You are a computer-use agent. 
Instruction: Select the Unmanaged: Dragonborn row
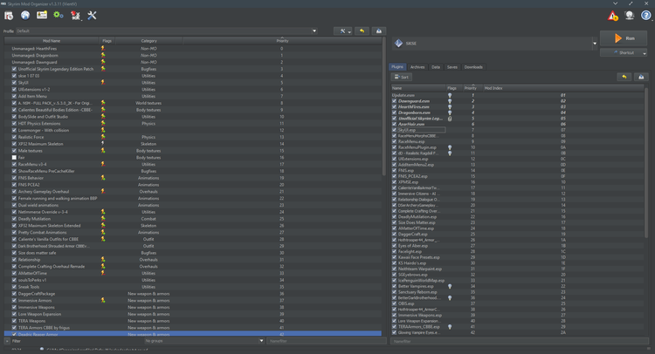(x=193, y=56)
